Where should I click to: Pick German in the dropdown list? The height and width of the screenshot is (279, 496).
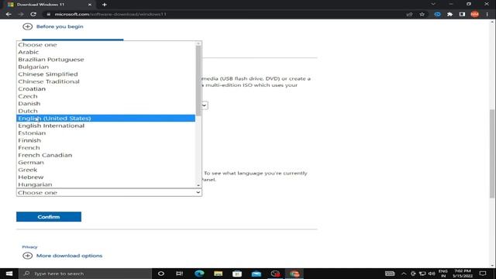(105, 162)
